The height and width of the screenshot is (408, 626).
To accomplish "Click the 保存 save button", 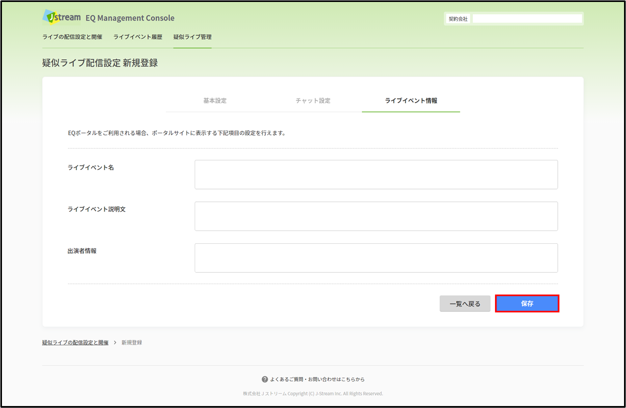I will [527, 303].
